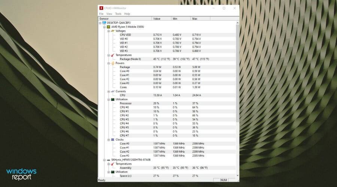Screen dimensions: 337x187
Task: Click the Clocks category icon
Action: click(x=113, y=140)
